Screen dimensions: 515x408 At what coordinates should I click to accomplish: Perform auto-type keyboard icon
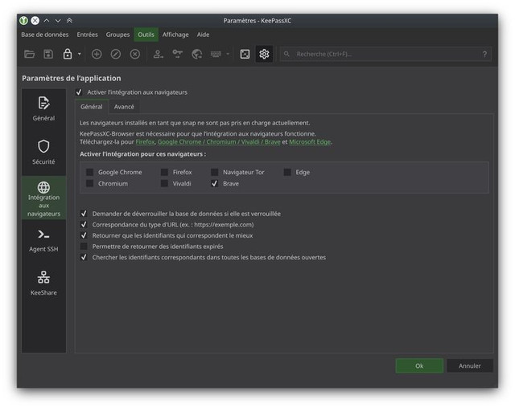pos(216,54)
